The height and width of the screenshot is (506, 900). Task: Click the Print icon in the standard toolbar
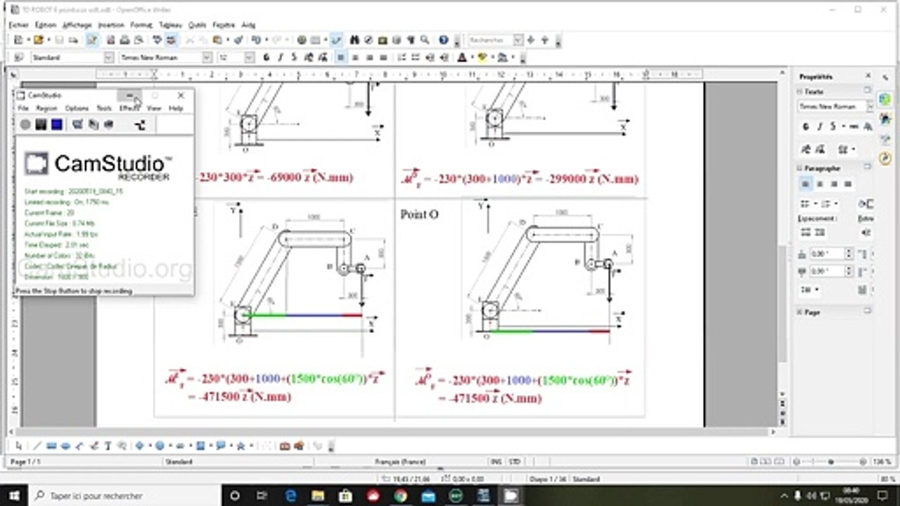click(124, 41)
